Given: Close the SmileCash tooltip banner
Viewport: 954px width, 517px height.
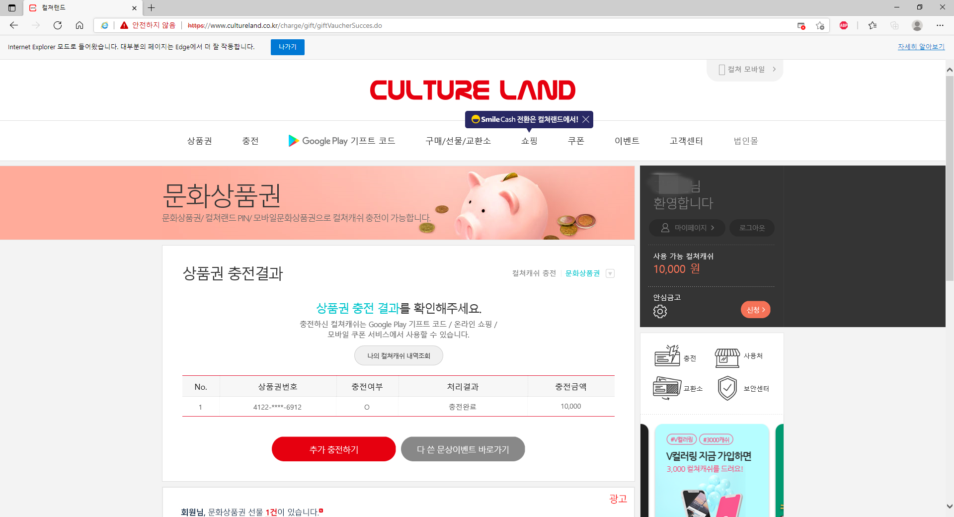Looking at the screenshot, I should point(586,119).
